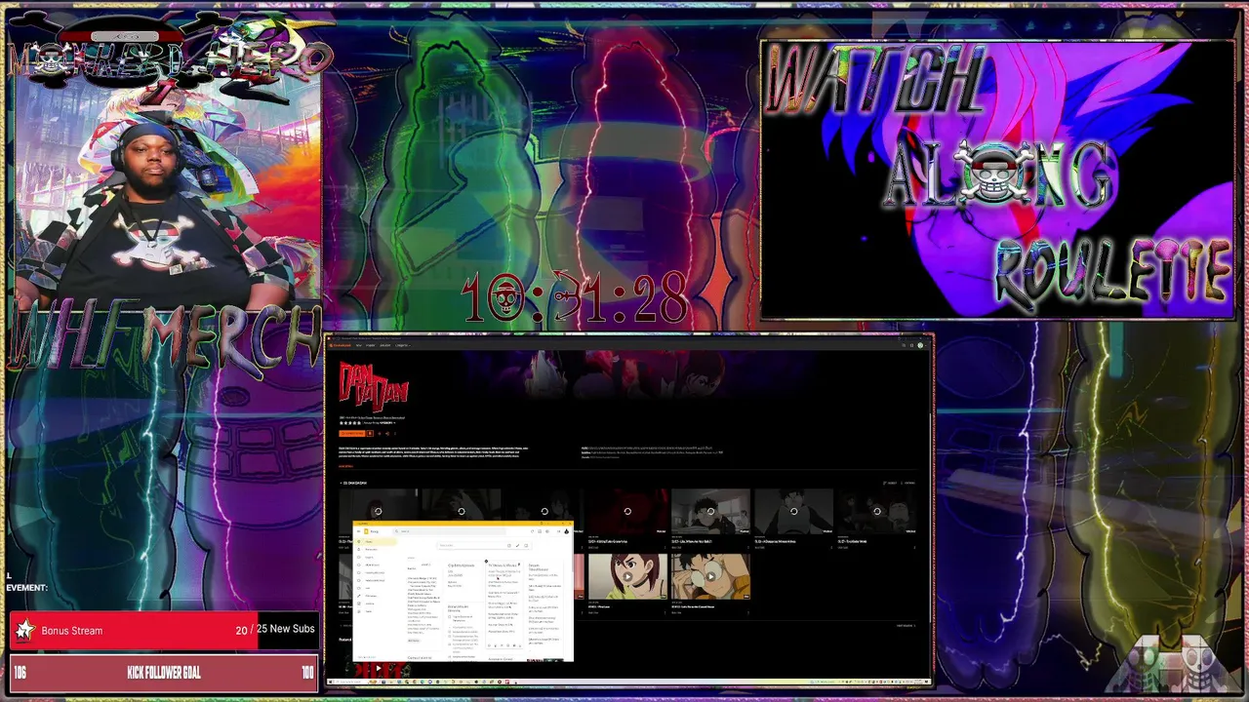Create a new list with the checkbox icon
Screen dimensions: 1249x702
point(509,545)
